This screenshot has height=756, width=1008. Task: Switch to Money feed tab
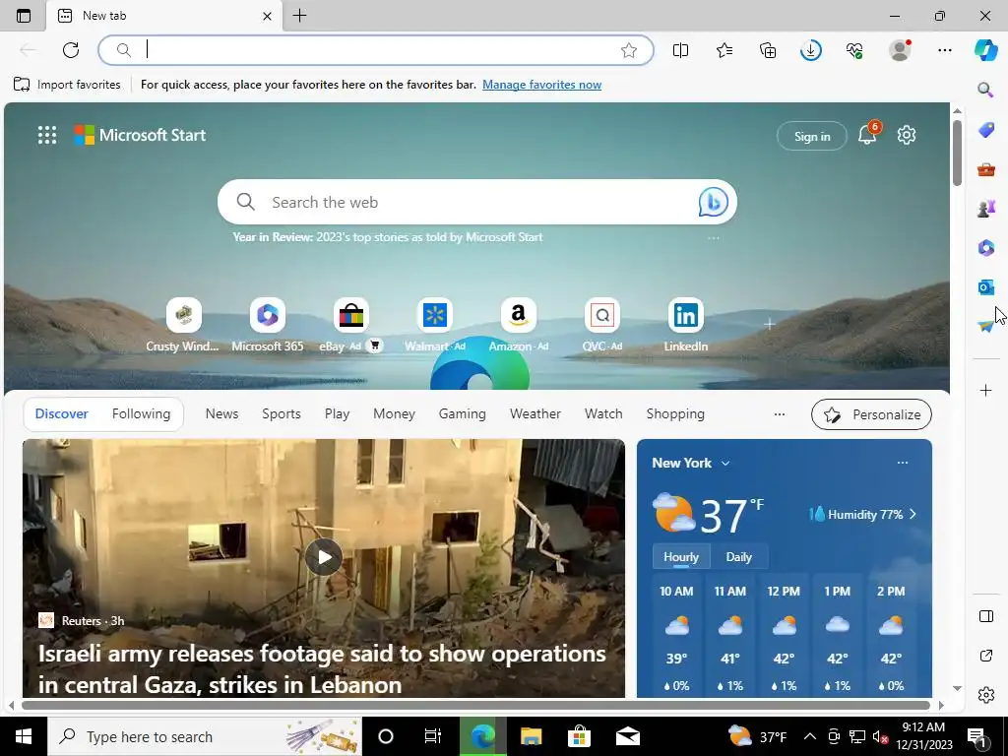click(394, 414)
